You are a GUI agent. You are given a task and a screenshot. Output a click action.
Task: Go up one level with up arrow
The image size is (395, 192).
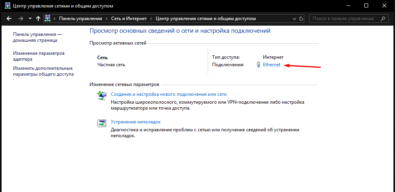coord(38,19)
